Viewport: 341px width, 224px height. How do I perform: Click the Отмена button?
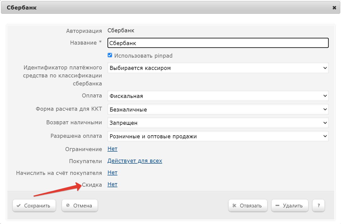coord(80,206)
